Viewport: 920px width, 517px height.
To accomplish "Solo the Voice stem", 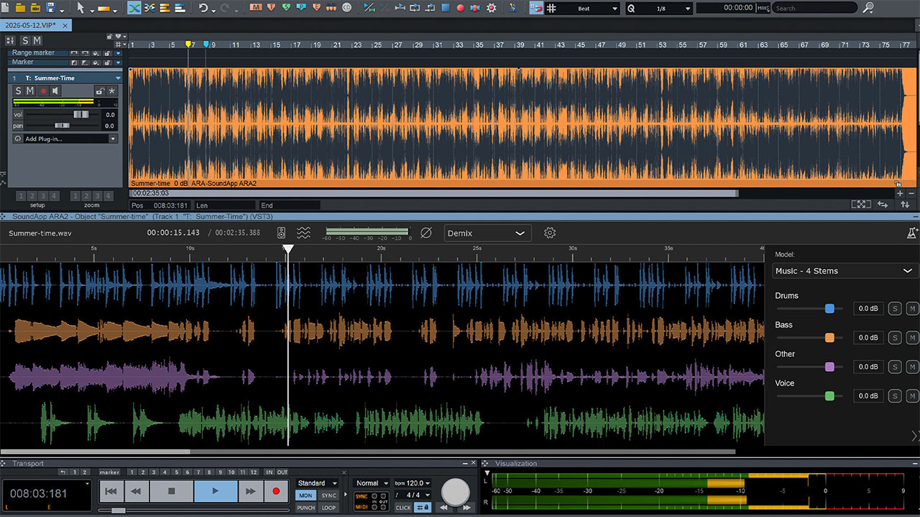I will pos(895,396).
